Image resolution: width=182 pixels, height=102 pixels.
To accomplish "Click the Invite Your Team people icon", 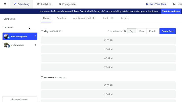I will coord(147,4).
